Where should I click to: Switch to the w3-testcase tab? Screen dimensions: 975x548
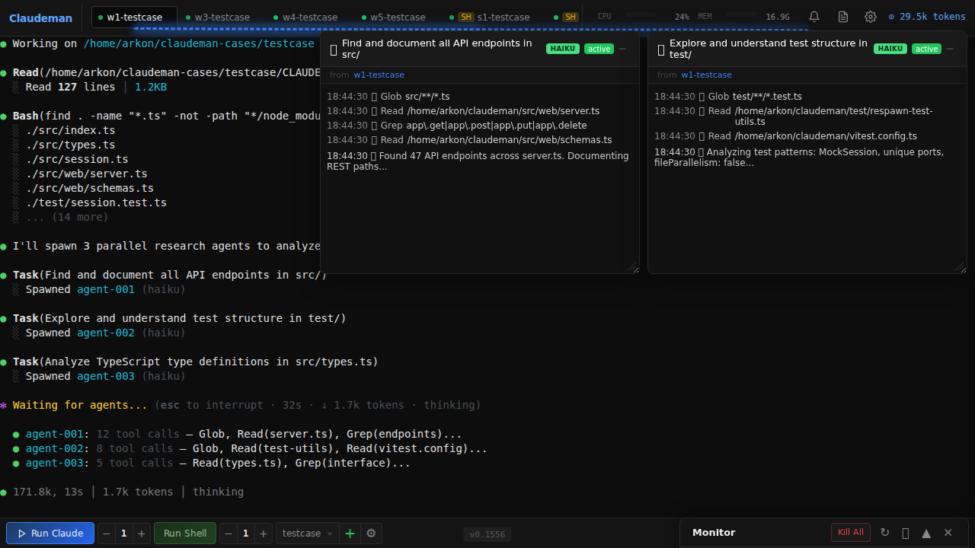pyautogui.click(x=222, y=17)
